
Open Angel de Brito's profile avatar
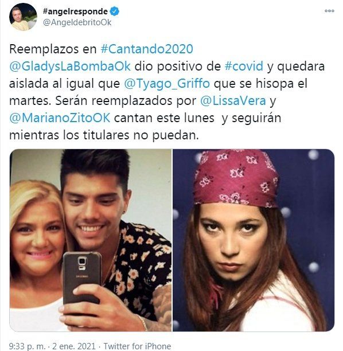23,17
